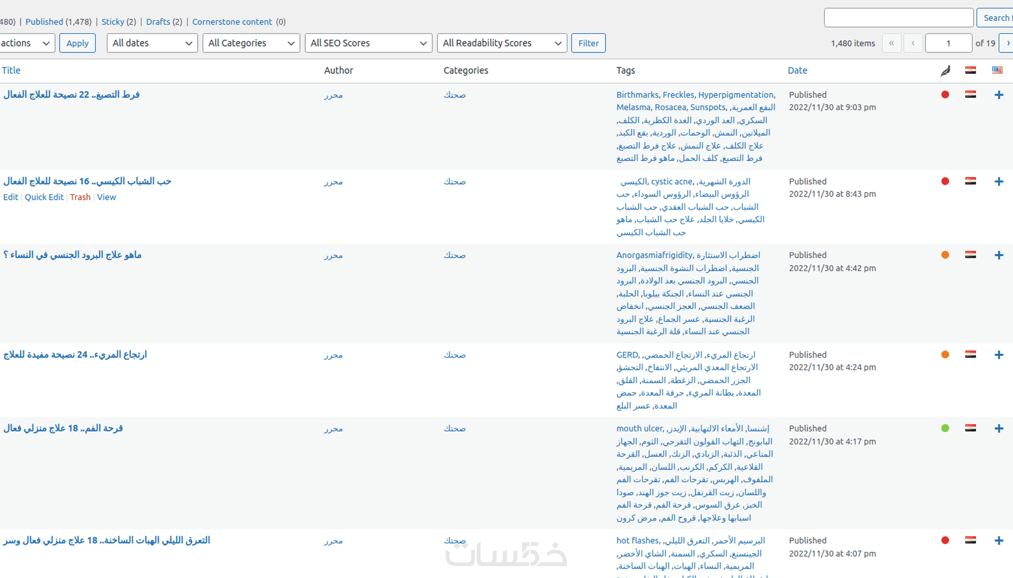Click the first page « button
Viewport: 1013px width, 578px height.
[891, 43]
